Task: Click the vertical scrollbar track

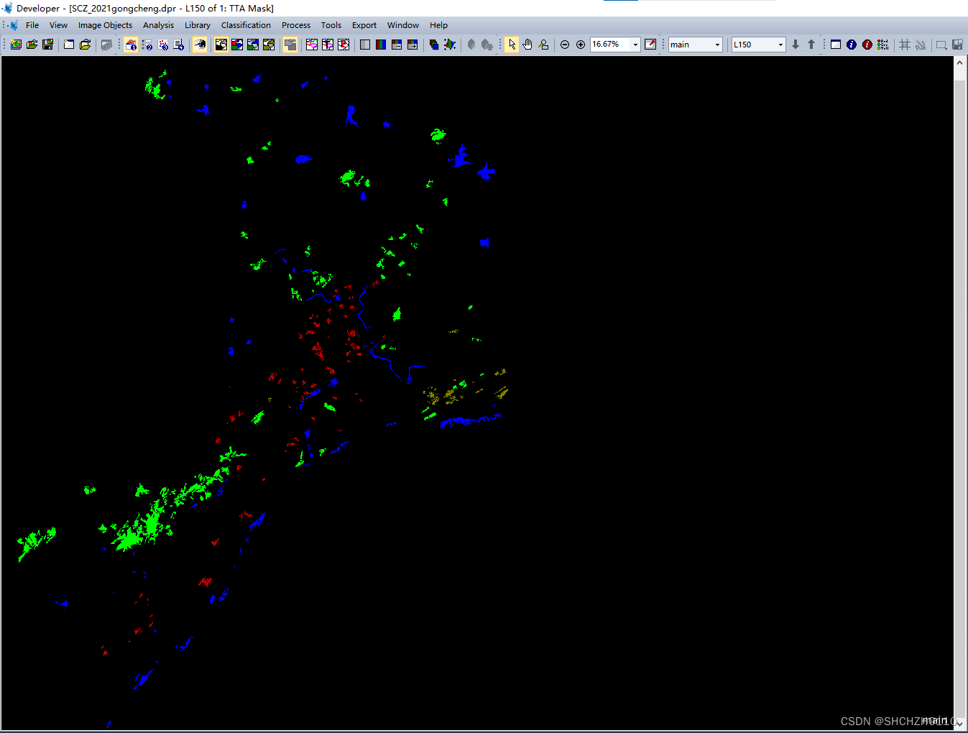Action: tap(960, 392)
